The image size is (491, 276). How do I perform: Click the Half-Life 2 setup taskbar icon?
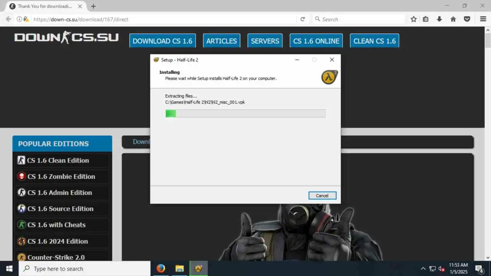click(198, 268)
